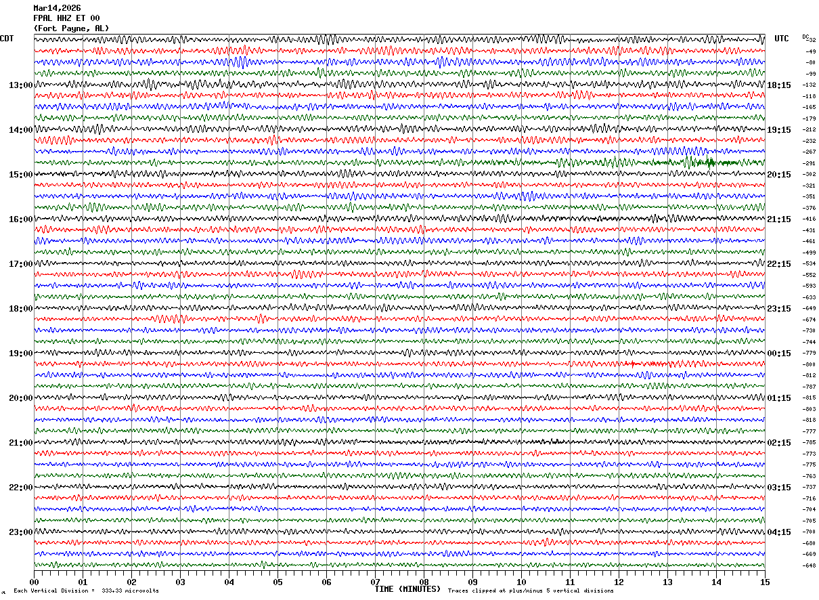Click the location label (Fort Payne, AL)
Screen dimensions: 819x600
[71, 28]
